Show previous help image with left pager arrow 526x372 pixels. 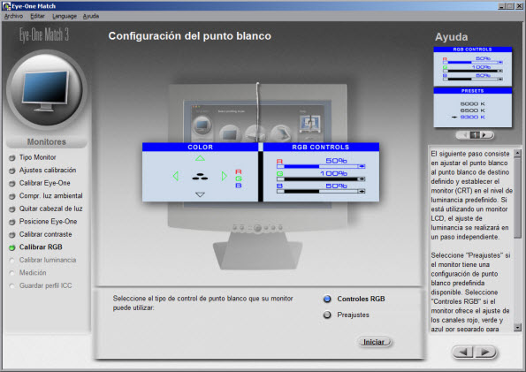point(465,135)
